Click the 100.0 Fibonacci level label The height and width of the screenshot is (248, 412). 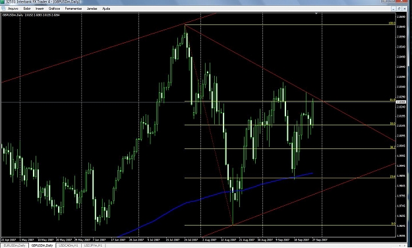pos(392,23)
